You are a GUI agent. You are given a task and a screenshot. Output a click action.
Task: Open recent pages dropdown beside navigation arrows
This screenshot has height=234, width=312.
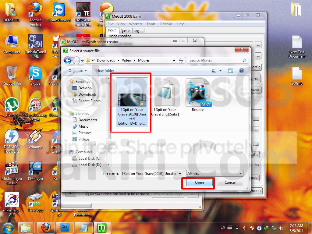coord(82,61)
